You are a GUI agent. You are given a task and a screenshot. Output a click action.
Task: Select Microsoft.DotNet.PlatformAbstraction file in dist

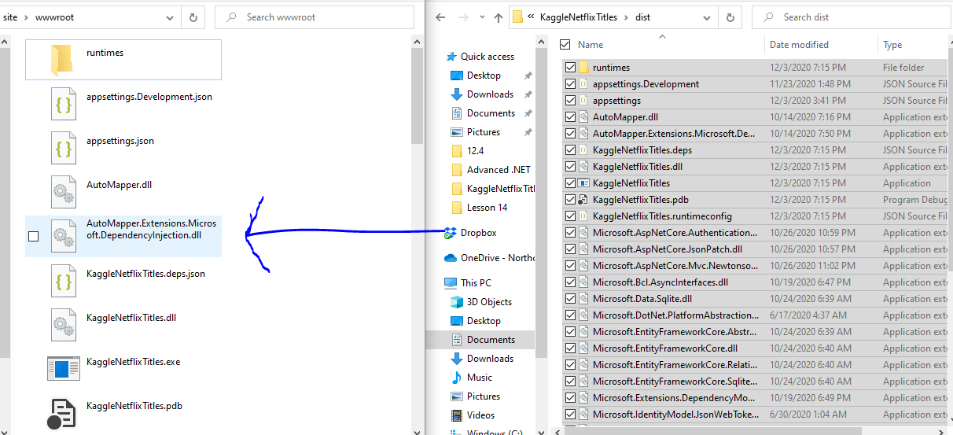coord(676,315)
